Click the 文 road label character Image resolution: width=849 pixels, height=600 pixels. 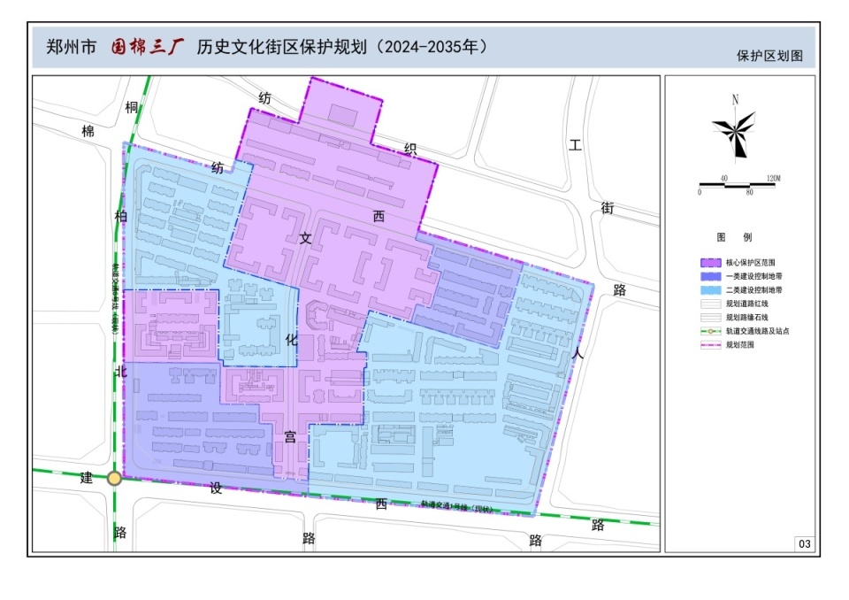point(305,238)
